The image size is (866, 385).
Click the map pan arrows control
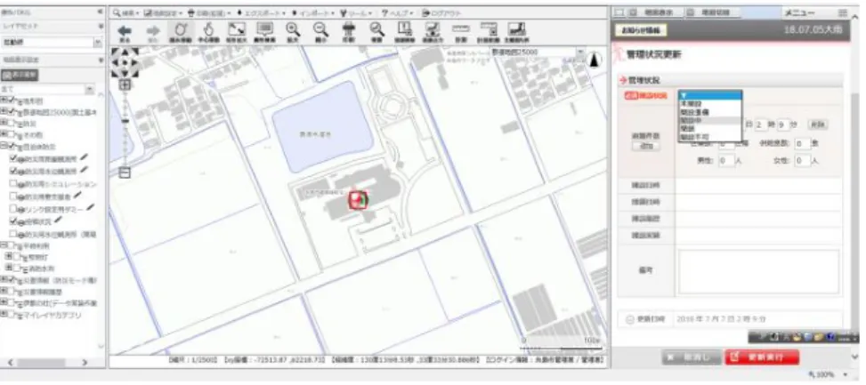[125, 62]
